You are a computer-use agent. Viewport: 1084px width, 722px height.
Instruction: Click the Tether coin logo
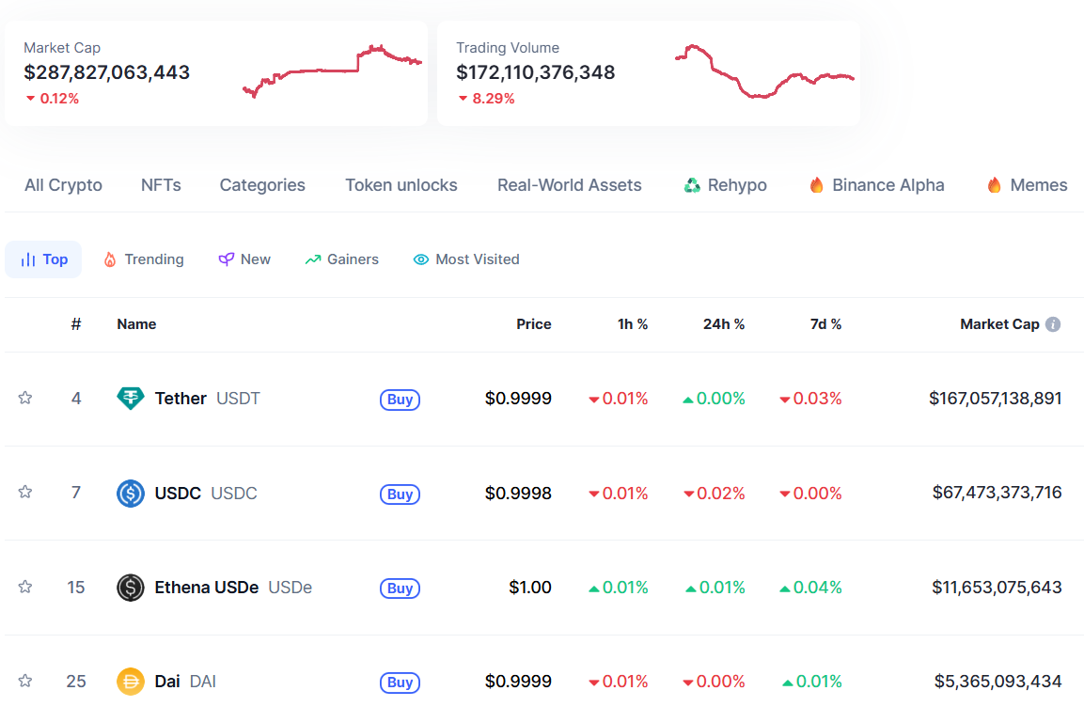(x=131, y=399)
